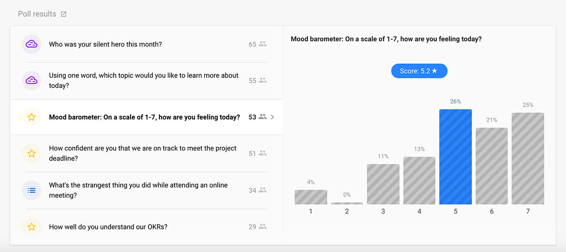Click the blue bar for rating 5

click(455, 157)
